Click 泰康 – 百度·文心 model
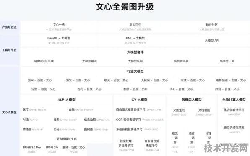Viewport: 250px width, 156px height. [x=135, y=89]
